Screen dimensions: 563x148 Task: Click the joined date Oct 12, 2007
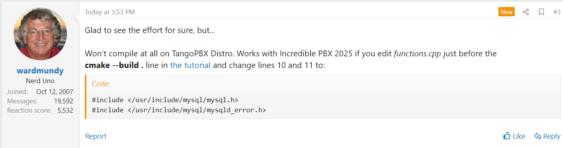click(55, 92)
